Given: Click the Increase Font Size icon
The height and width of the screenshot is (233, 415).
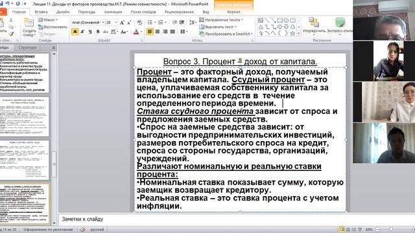Looking at the screenshot, I should [122, 23].
